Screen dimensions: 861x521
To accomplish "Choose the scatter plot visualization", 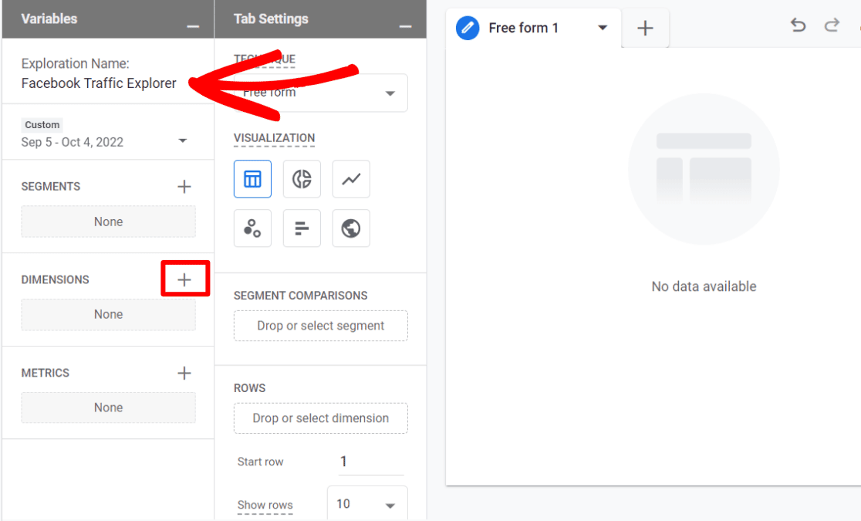I will (252, 228).
